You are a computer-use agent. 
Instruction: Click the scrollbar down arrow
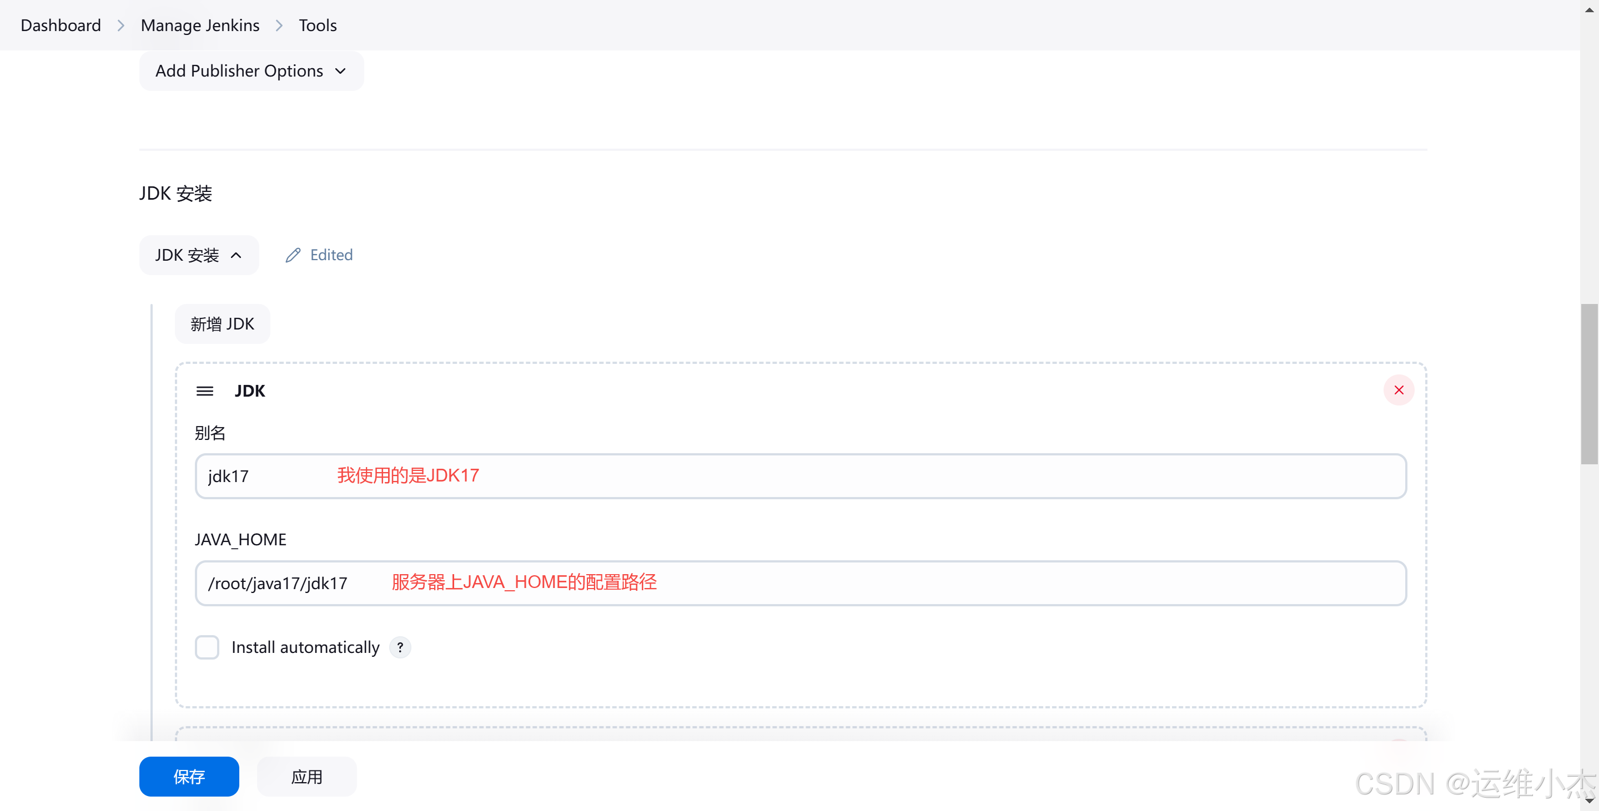pos(1589,801)
